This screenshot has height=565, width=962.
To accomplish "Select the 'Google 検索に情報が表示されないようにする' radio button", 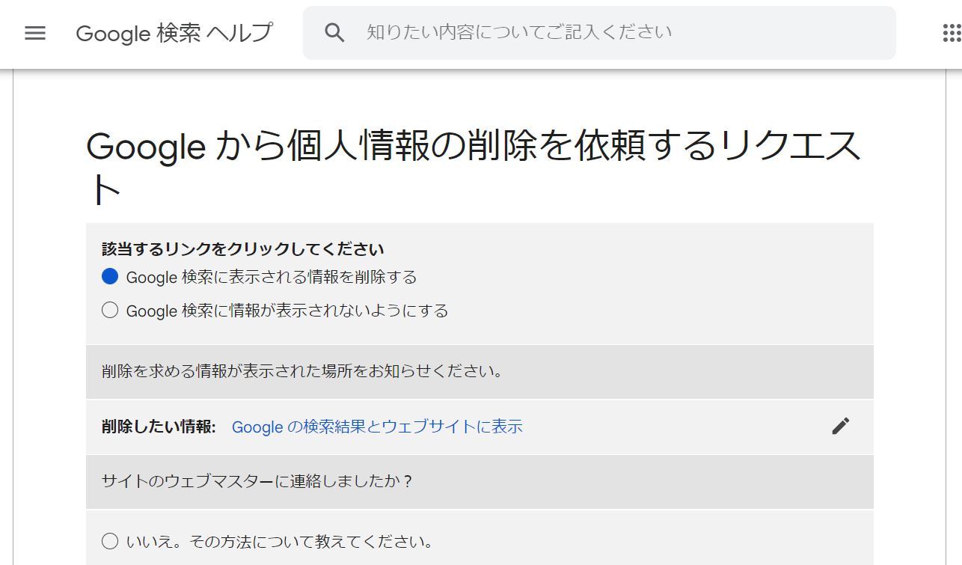I will point(110,310).
